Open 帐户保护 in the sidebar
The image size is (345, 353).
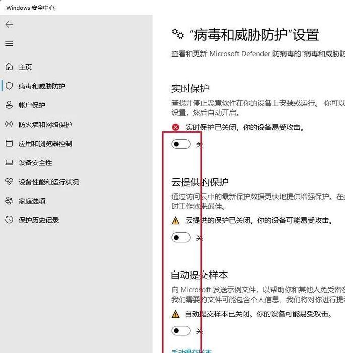[32, 105]
